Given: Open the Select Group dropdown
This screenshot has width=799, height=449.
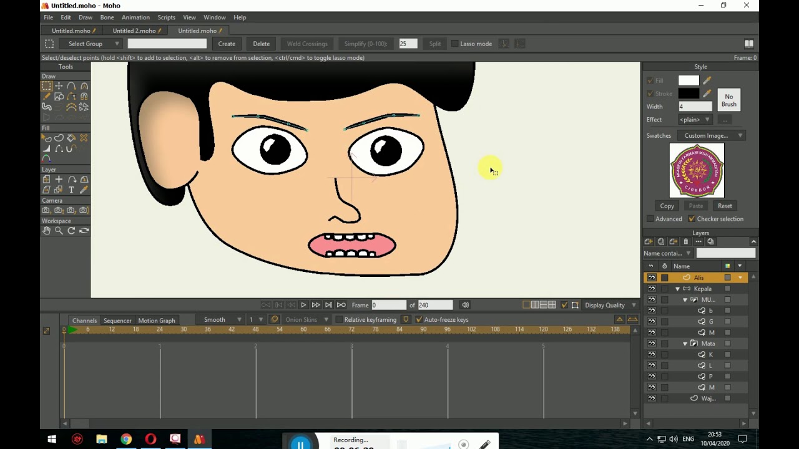Looking at the screenshot, I should pyautogui.click(x=91, y=44).
